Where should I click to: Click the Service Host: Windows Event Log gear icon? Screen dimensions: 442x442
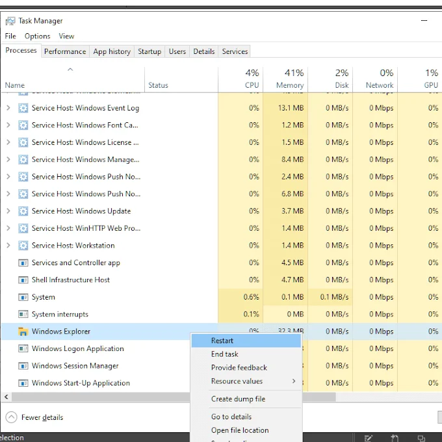[x=23, y=108]
